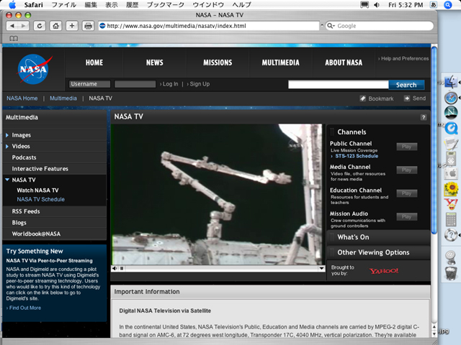
Task: Play the Media Channel
Action: (x=406, y=170)
